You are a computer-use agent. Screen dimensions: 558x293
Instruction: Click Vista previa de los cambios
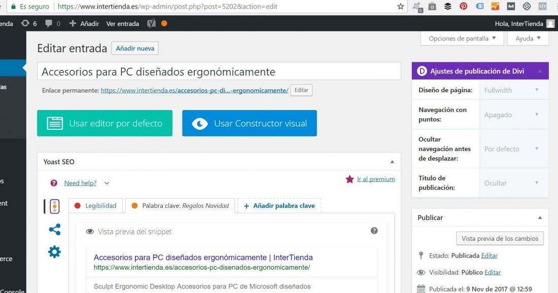point(500,239)
